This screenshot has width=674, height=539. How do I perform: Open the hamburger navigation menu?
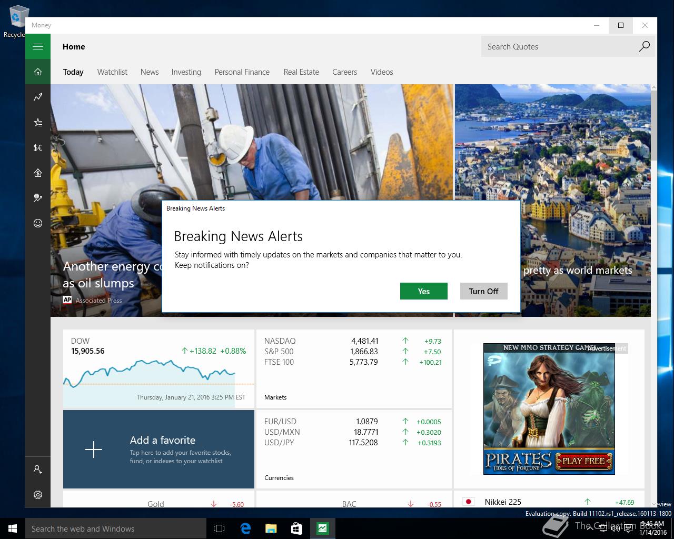(x=38, y=47)
